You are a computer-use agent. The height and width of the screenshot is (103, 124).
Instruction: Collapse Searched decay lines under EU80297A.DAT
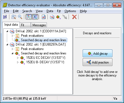[x=12, y=53]
